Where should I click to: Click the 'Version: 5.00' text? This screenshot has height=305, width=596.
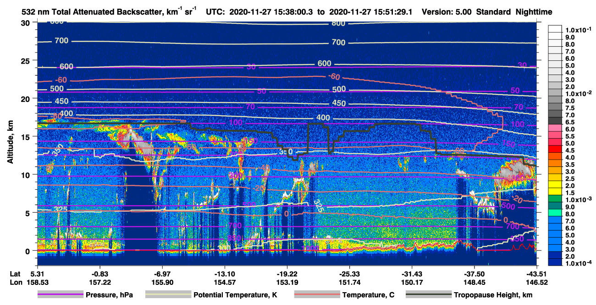[447, 12]
